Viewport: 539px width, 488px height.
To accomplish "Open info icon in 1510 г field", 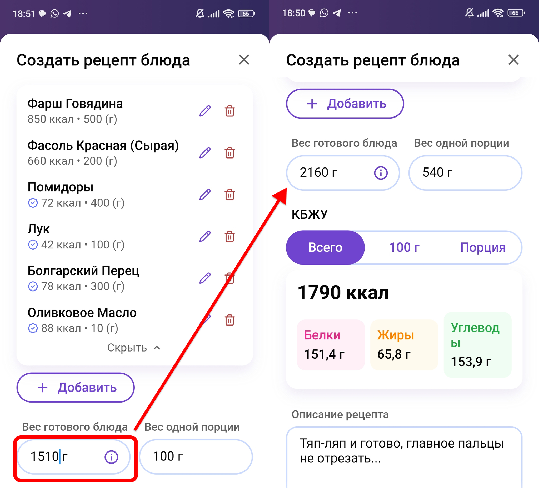I will click(111, 457).
